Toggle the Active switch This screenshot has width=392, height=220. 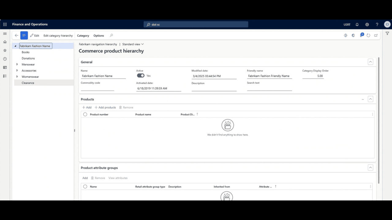click(x=141, y=75)
